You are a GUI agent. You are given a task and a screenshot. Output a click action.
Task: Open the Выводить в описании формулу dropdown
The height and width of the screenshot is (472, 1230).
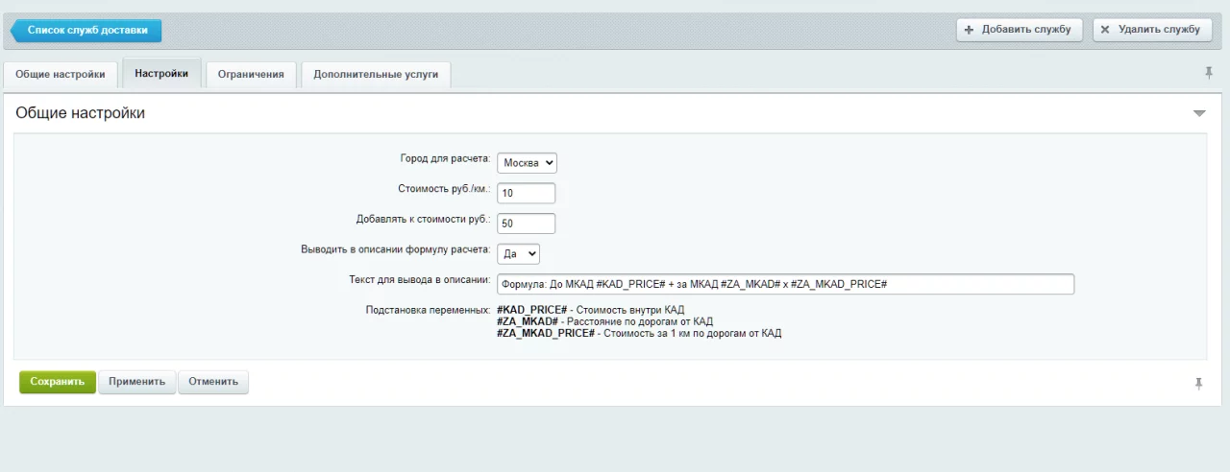[x=519, y=253]
